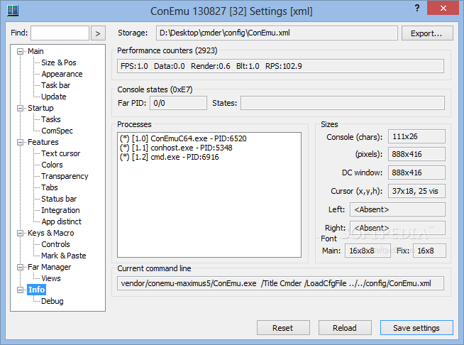This screenshot has width=464, height=345.
Task: Open the Task bar settings page
Action: pyautogui.click(x=55, y=85)
